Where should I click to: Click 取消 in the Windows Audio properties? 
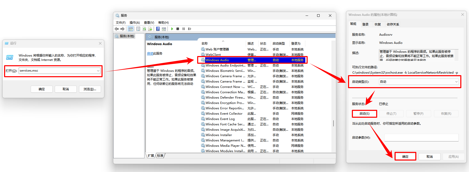pos(430,157)
